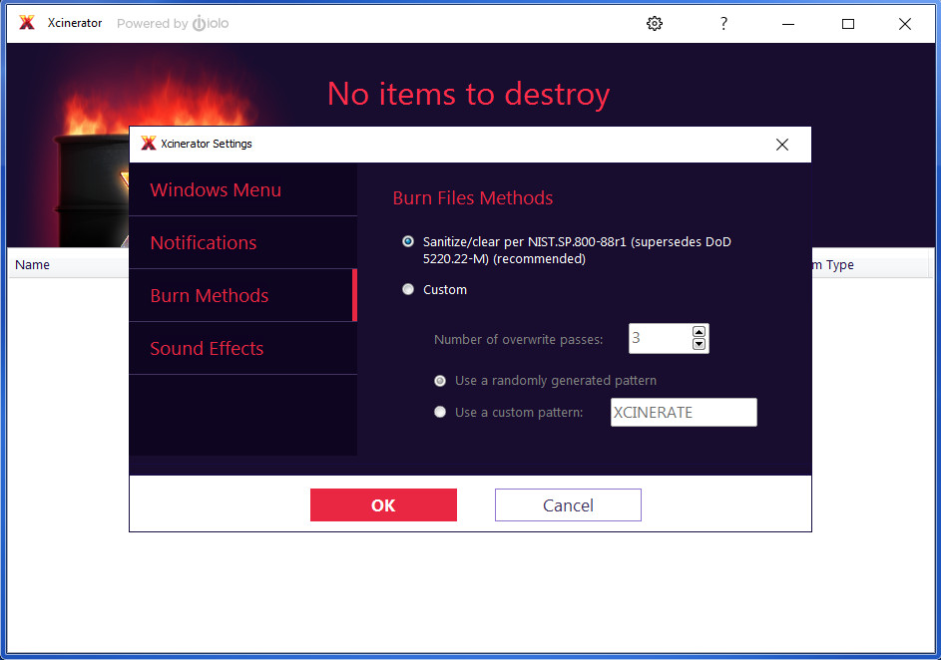The height and width of the screenshot is (660, 941).
Task: Open the Notifications settings section
Action: pos(204,242)
